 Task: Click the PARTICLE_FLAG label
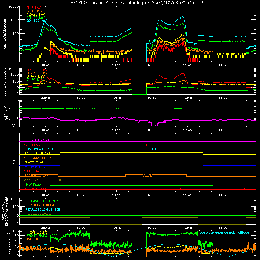coord(36,175)
